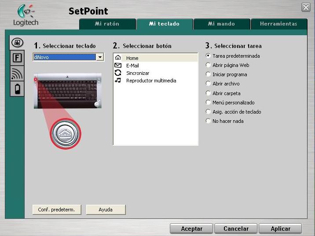Open the battery status sidebar icon
Image resolution: width=315 pixels, height=236 pixels.
pos(17,89)
